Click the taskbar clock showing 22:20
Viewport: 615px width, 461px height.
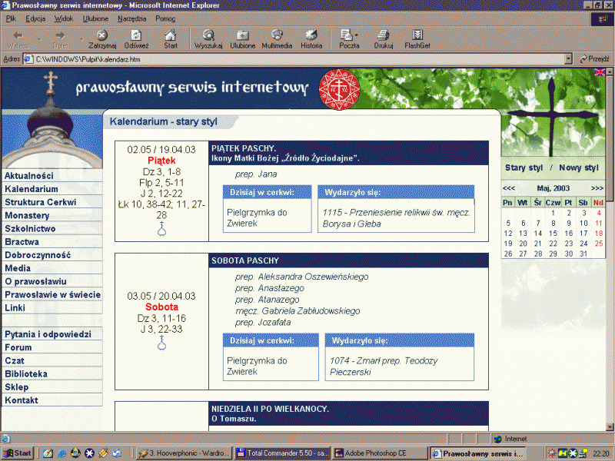[601, 453]
